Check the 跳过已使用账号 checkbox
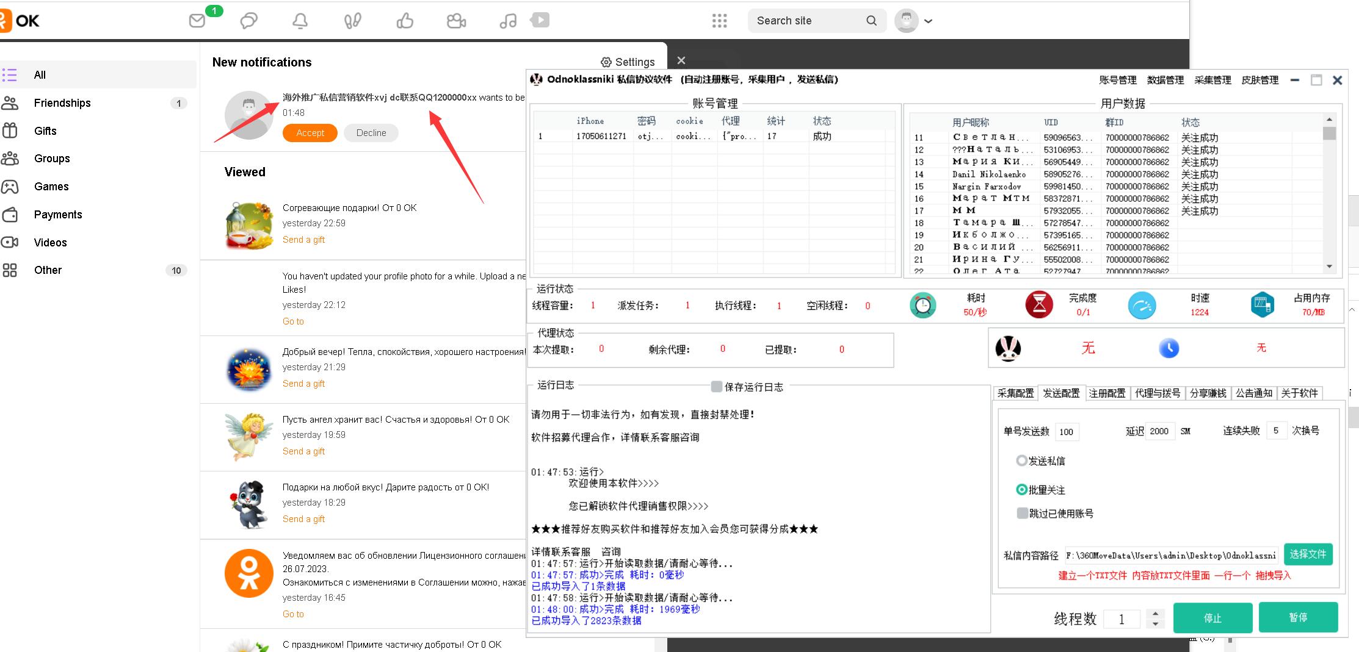 [x=1022, y=513]
